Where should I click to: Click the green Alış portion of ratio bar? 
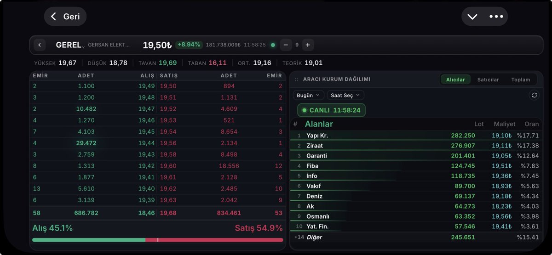pos(89,240)
